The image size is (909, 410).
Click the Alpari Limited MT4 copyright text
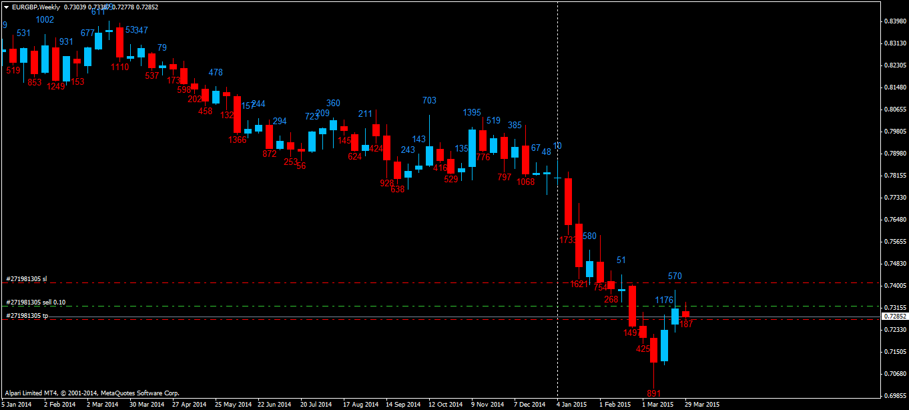click(x=91, y=393)
